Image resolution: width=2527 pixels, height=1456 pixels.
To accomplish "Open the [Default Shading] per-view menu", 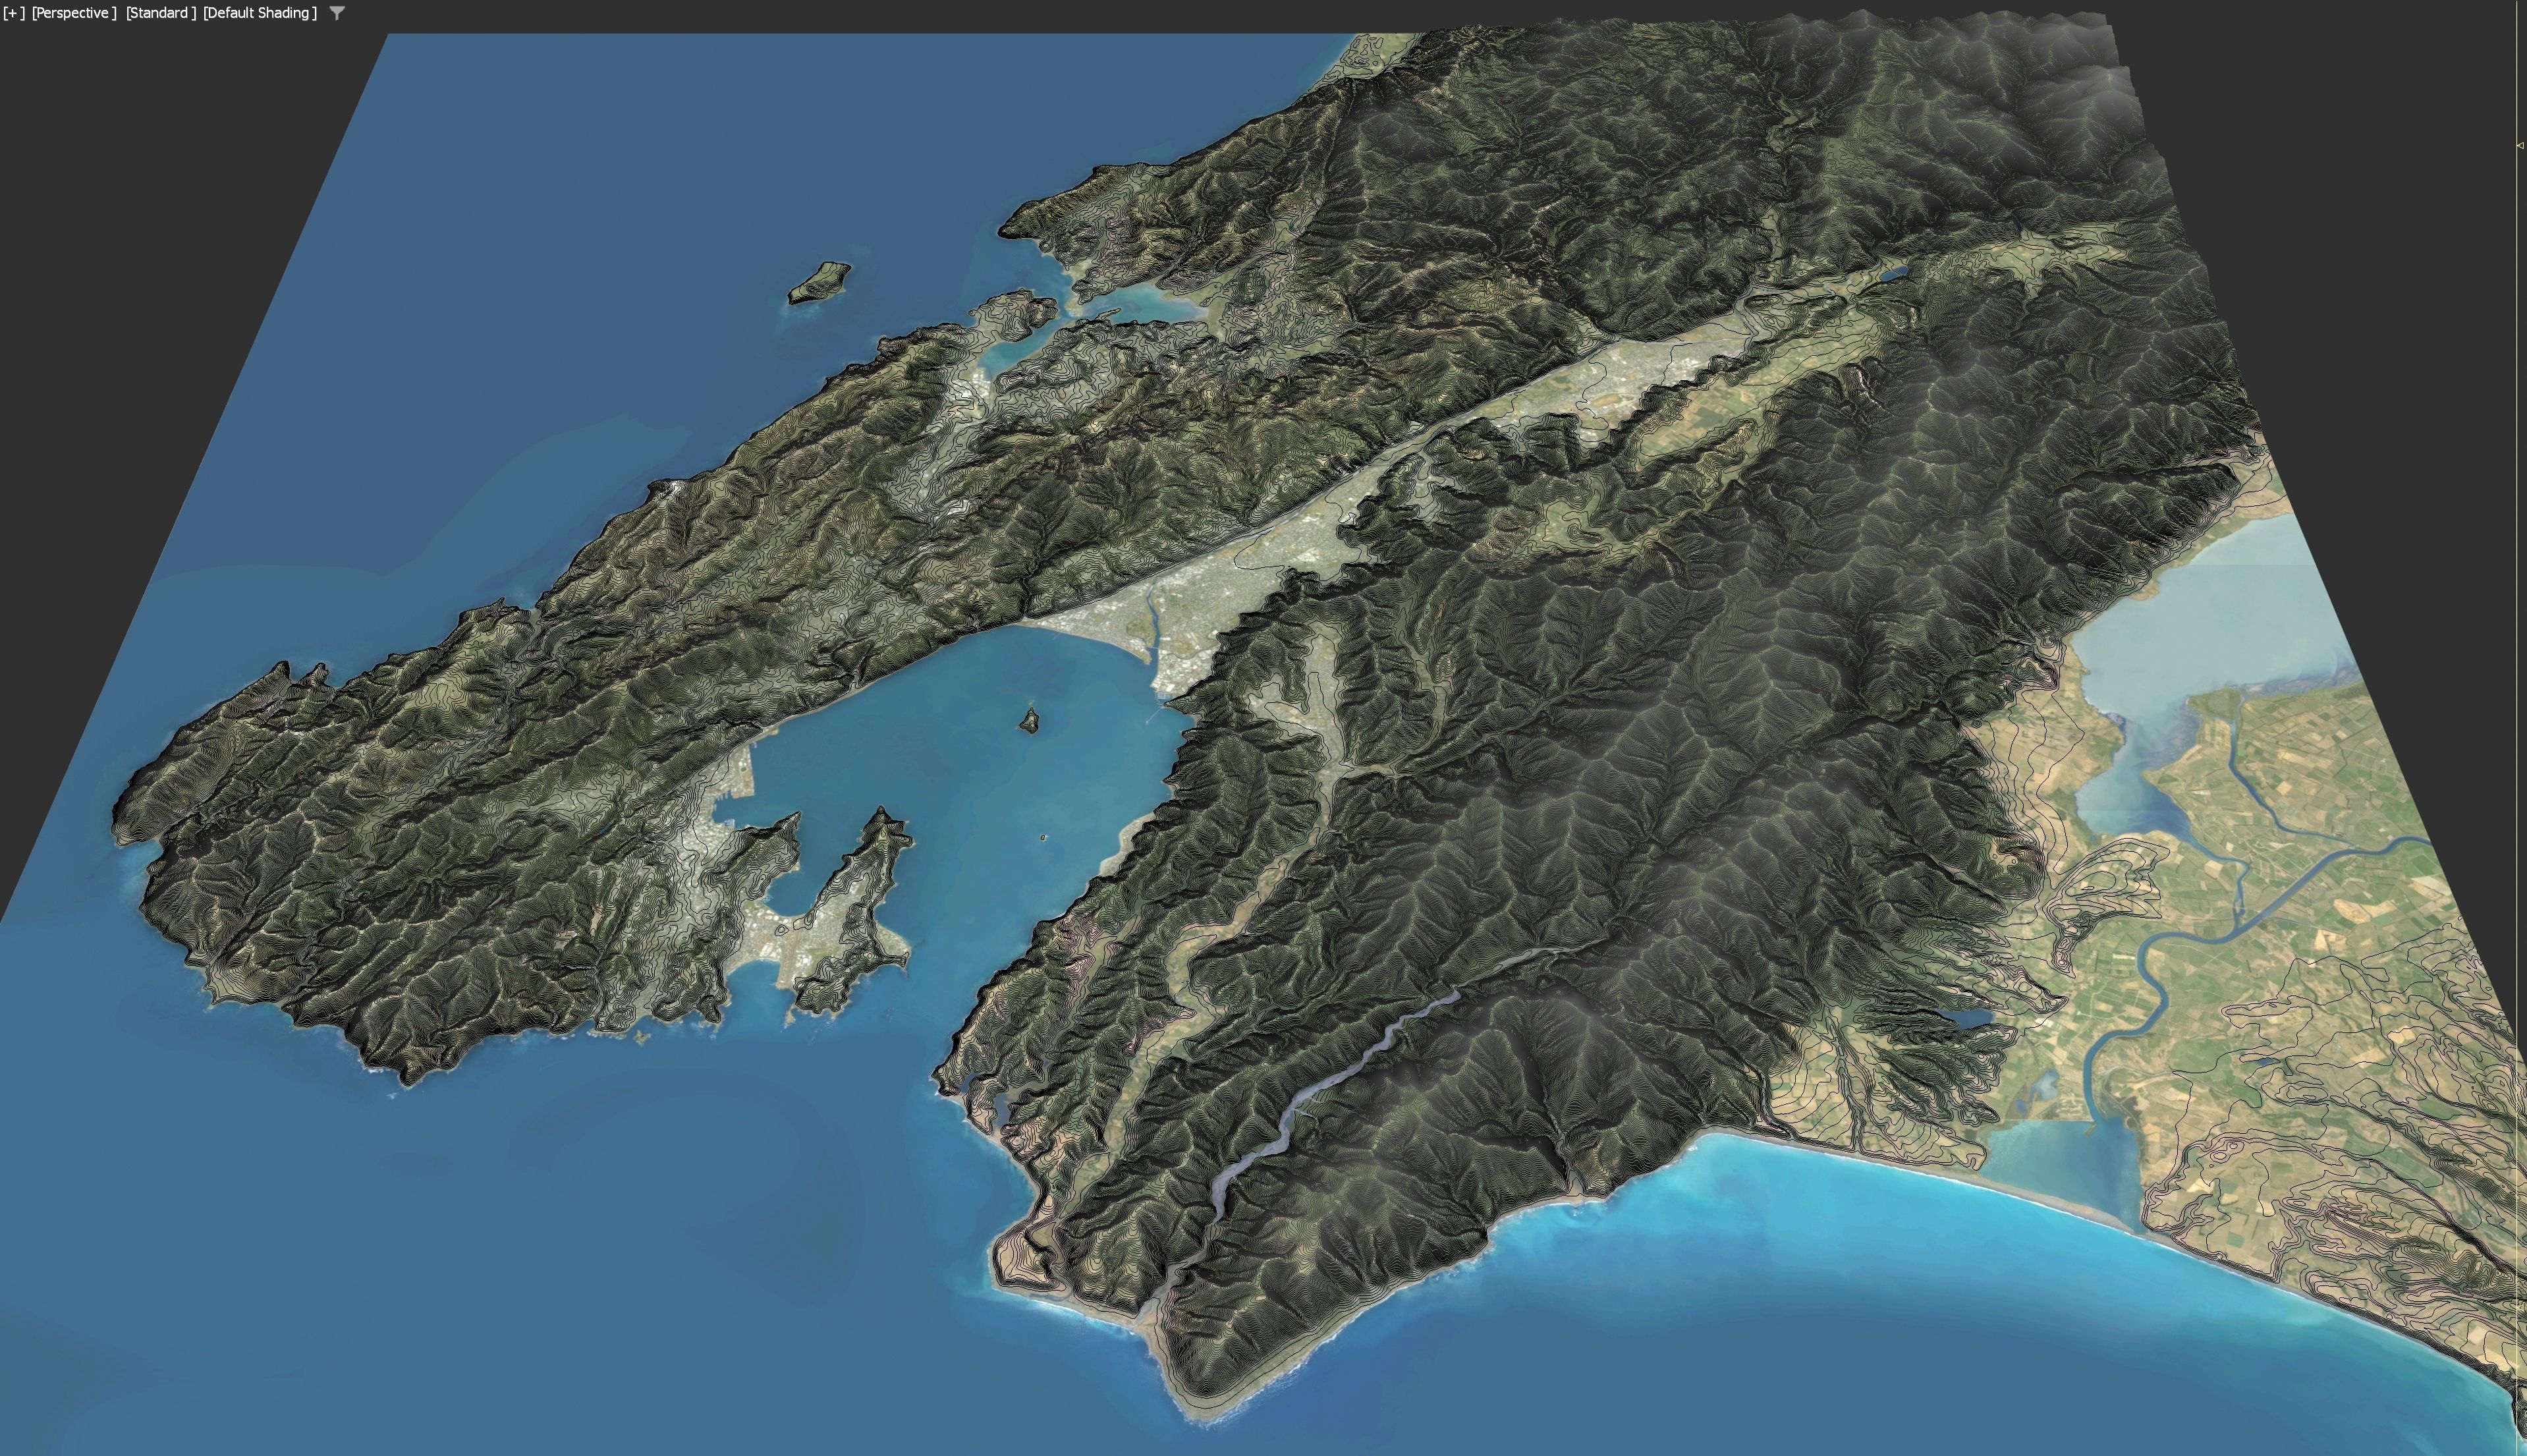I will 260,13.
